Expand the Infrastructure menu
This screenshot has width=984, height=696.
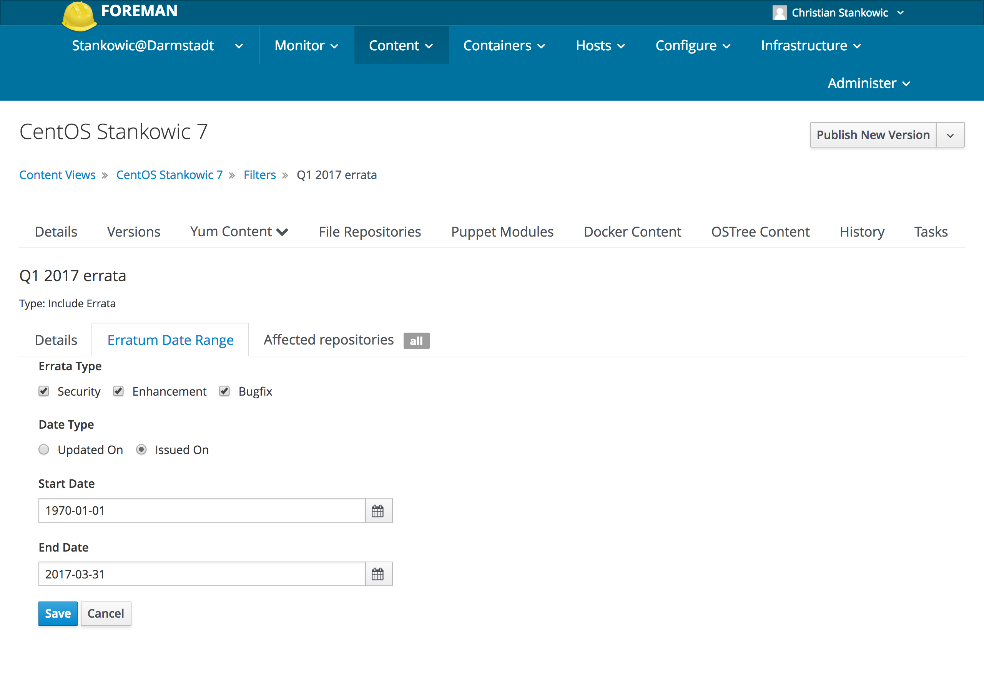coord(811,45)
